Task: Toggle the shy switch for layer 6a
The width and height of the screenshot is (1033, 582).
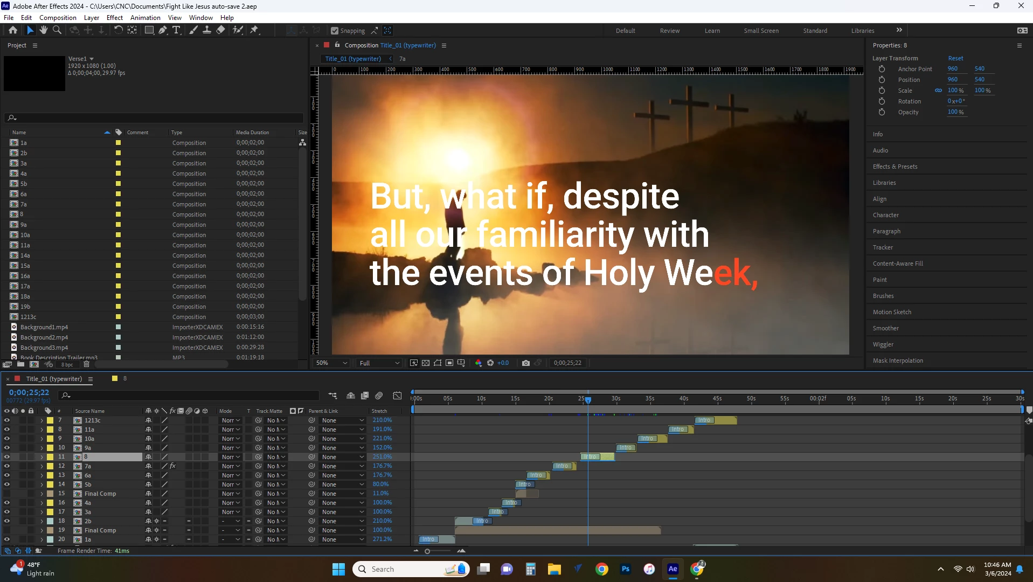Action: [x=148, y=475]
